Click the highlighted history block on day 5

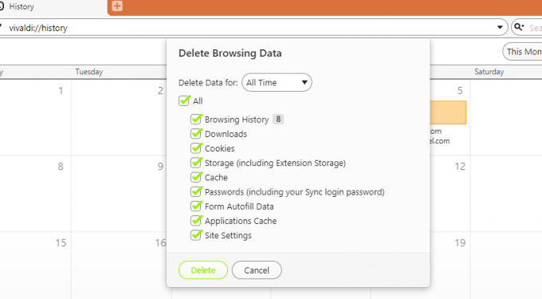click(448, 112)
